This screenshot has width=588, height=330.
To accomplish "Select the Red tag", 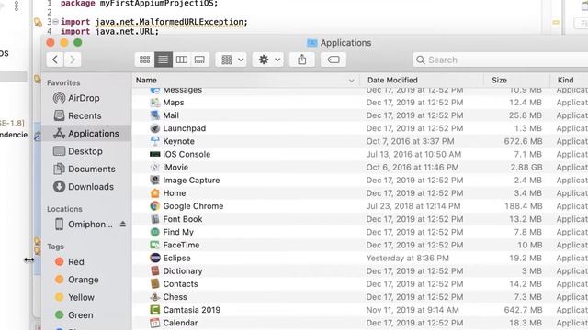I will [x=70, y=262].
